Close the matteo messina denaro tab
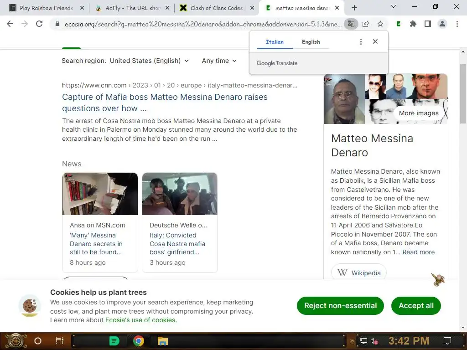467x350 pixels. (x=337, y=8)
